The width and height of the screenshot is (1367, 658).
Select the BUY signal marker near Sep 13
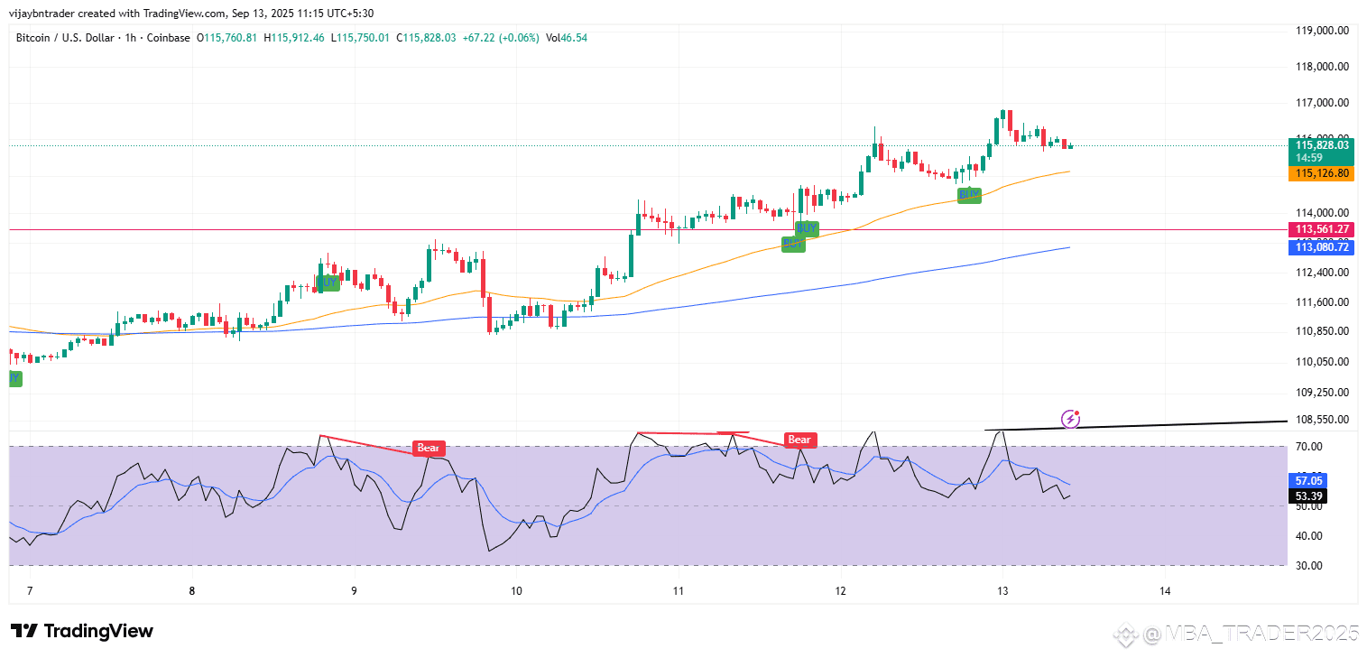tap(969, 194)
